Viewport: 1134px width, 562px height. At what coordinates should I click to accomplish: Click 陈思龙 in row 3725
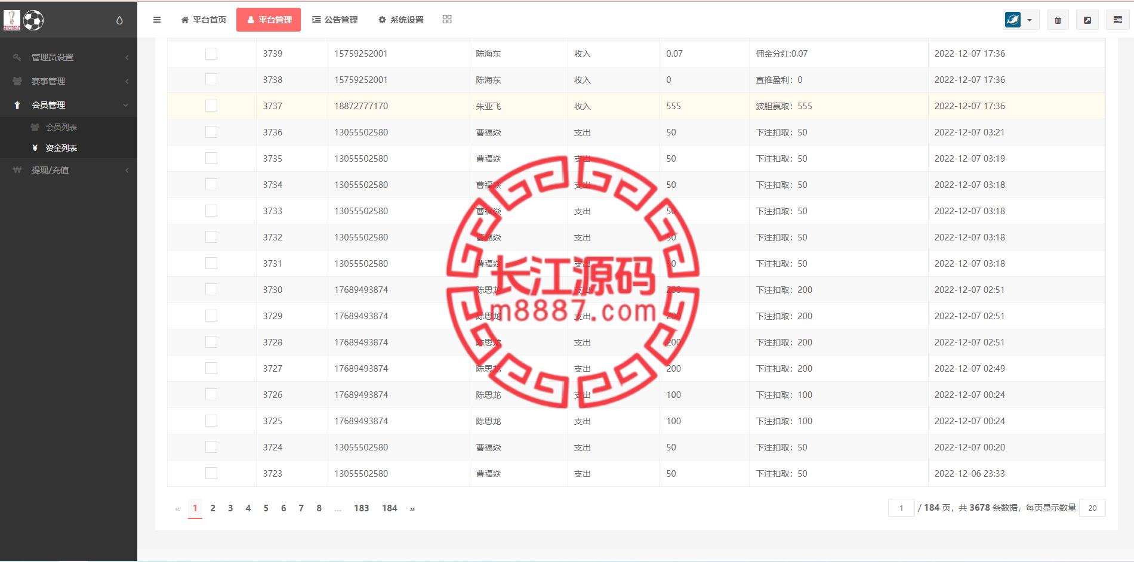(488, 421)
